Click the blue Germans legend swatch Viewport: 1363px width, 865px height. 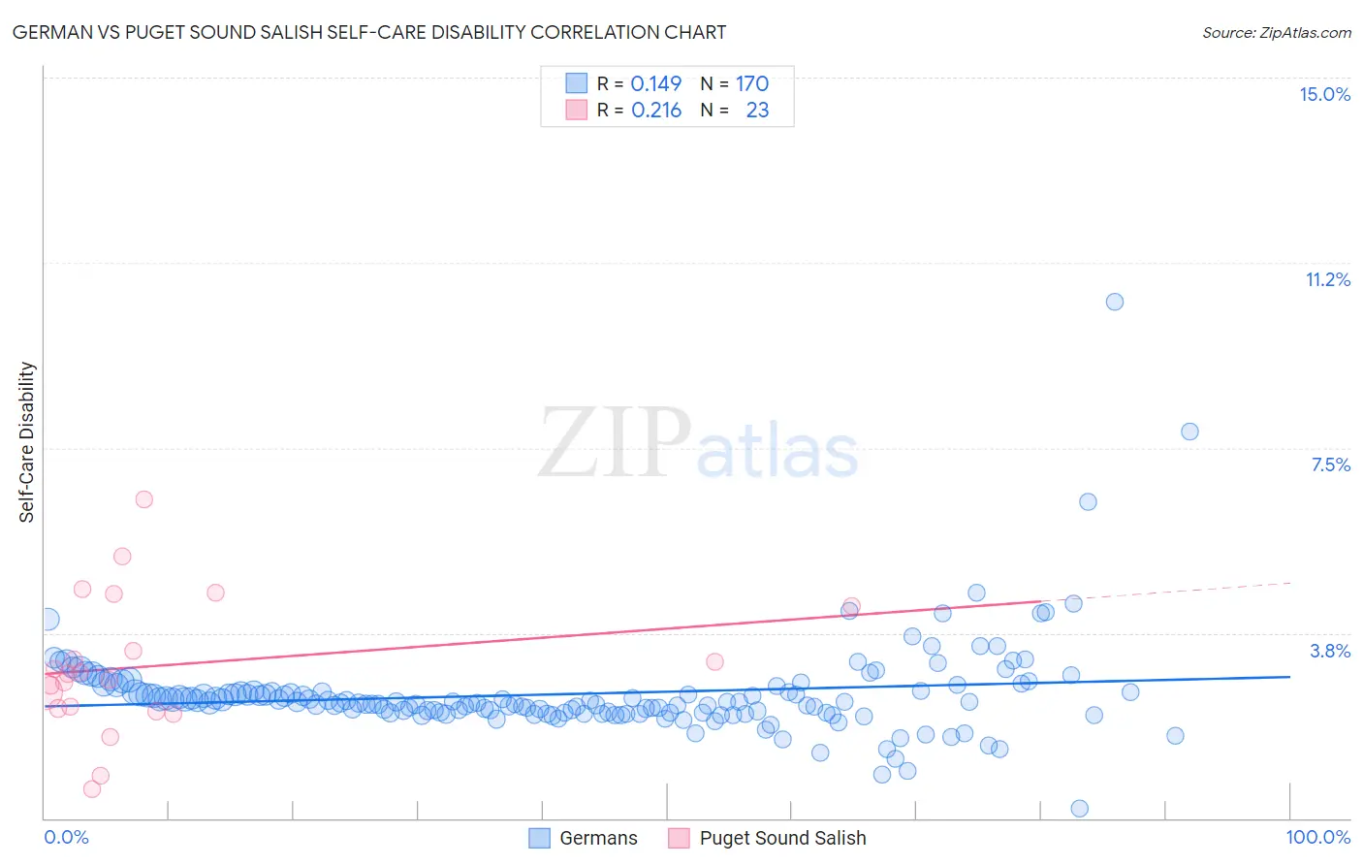click(x=539, y=838)
